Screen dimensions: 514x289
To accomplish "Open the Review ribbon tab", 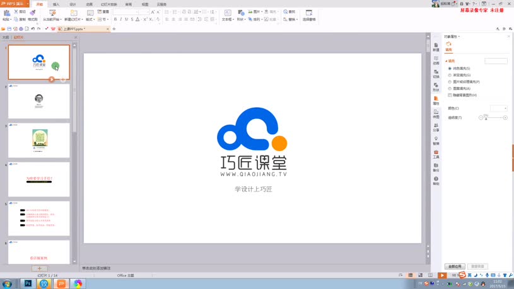I will coord(129,4).
